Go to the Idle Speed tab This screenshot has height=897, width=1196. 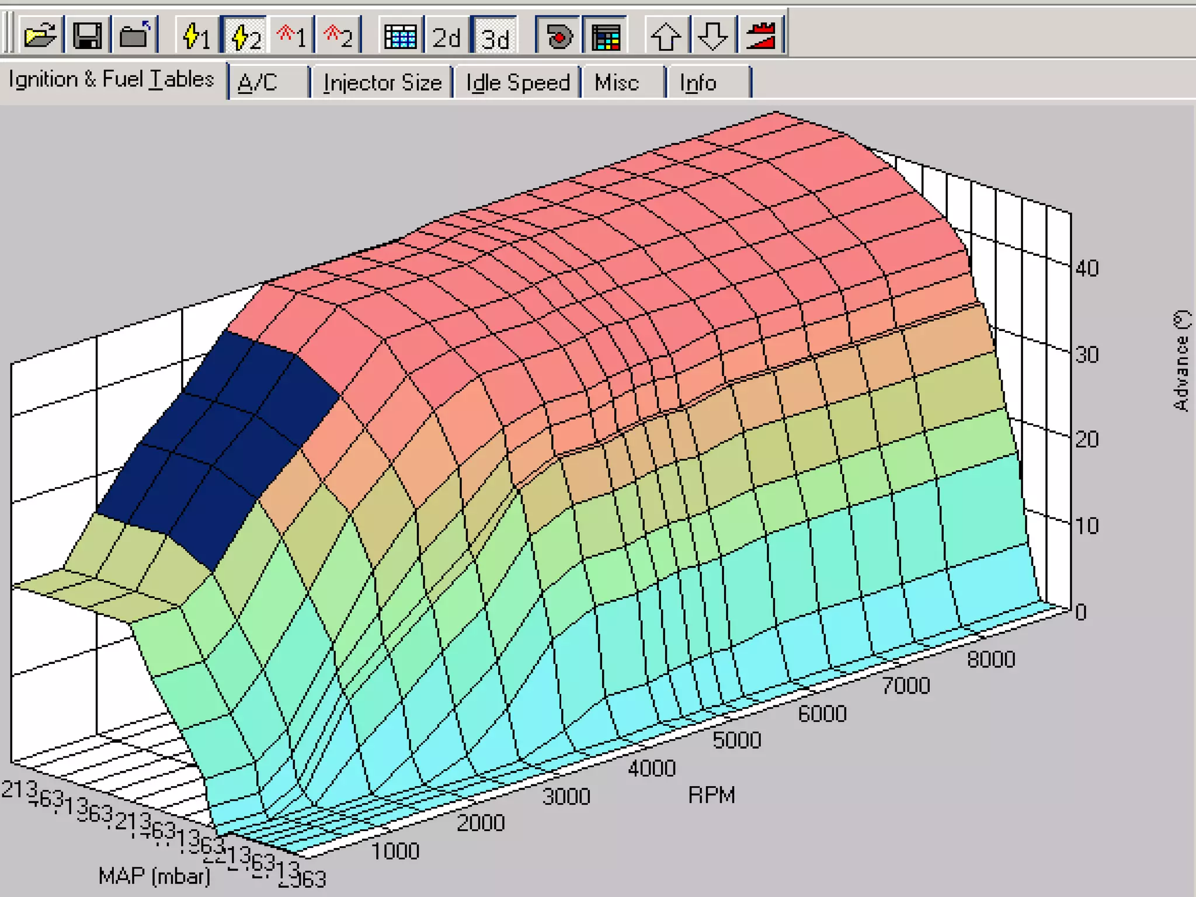pos(517,82)
